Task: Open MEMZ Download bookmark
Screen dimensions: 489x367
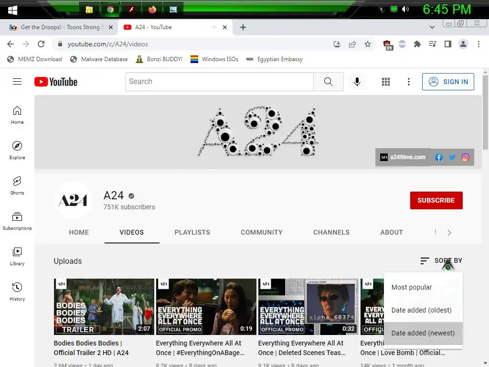Action: [34, 59]
